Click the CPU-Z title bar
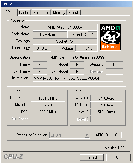This screenshot has height=163, width=133. coord(66,4)
